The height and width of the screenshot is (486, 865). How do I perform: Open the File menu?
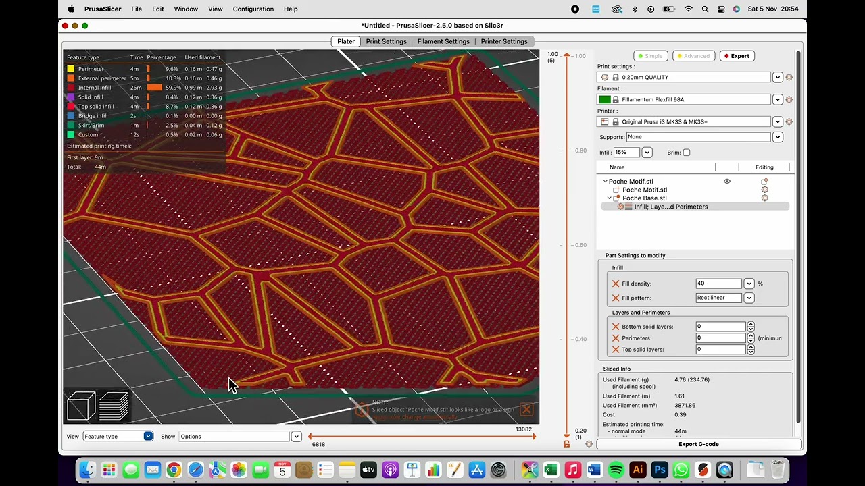[x=137, y=9]
